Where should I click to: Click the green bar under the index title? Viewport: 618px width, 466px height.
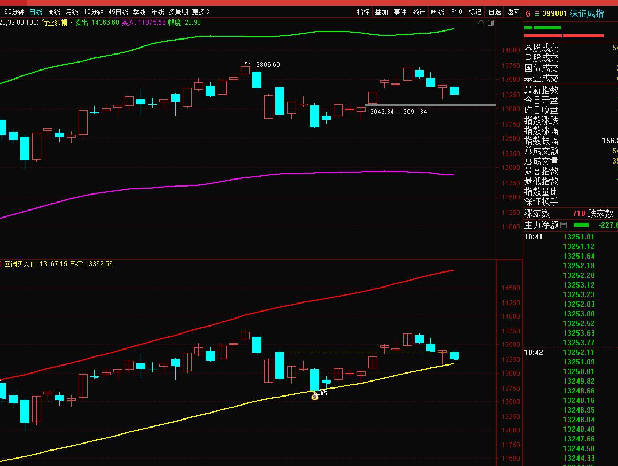click(543, 28)
